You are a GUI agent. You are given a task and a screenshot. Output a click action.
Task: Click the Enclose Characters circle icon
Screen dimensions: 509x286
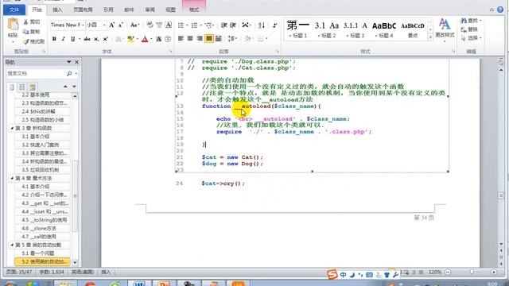click(x=168, y=39)
